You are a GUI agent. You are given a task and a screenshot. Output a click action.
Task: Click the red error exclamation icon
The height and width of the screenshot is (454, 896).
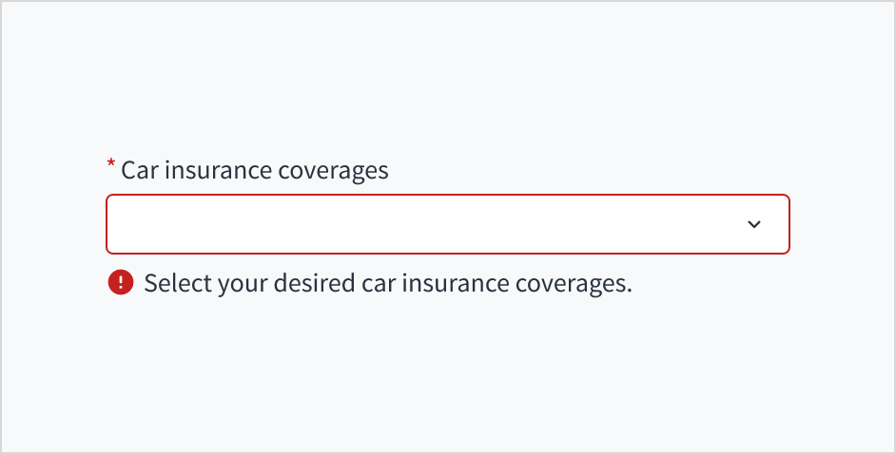click(x=121, y=282)
